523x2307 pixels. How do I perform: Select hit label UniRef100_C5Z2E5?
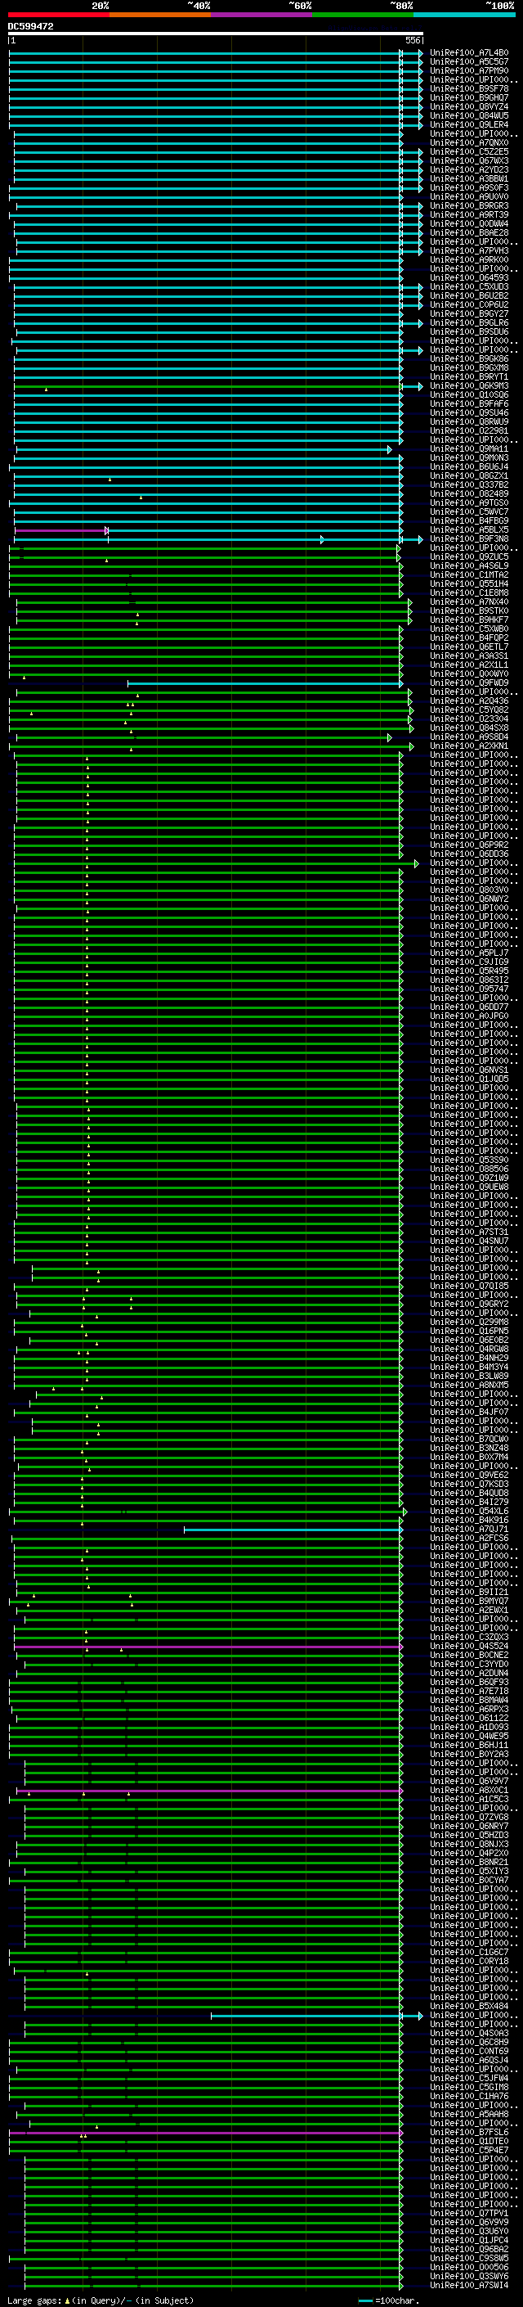[469, 152]
